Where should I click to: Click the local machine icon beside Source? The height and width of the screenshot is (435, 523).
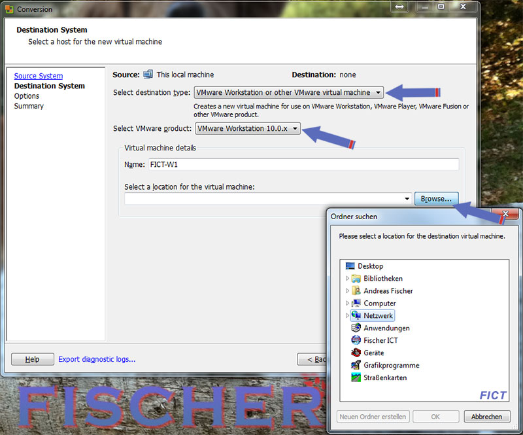click(148, 74)
